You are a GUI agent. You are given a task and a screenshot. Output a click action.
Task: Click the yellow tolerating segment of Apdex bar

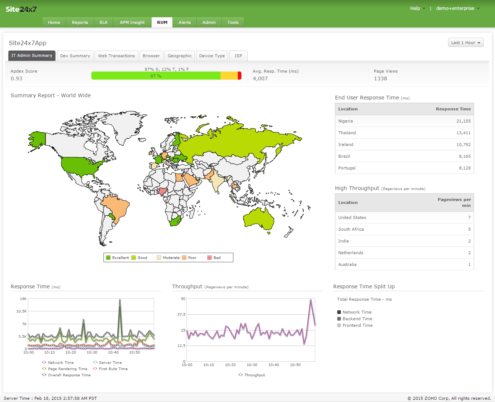[229, 76]
